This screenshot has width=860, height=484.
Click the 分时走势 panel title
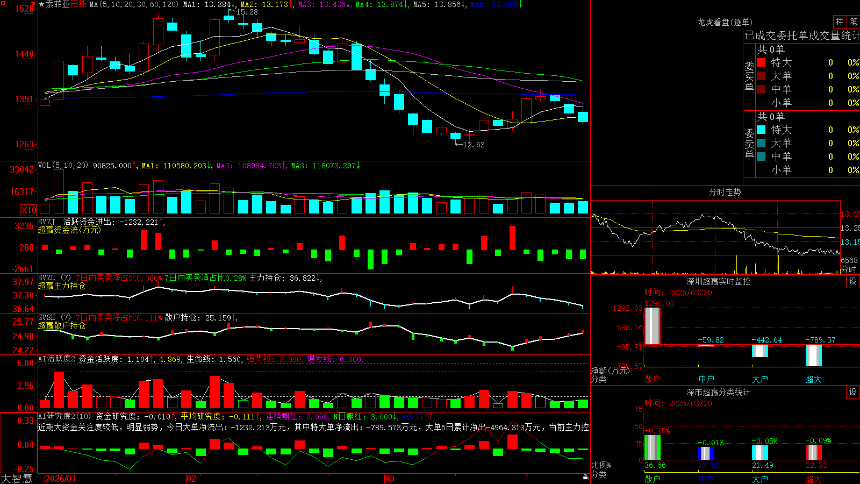[725, 192]
